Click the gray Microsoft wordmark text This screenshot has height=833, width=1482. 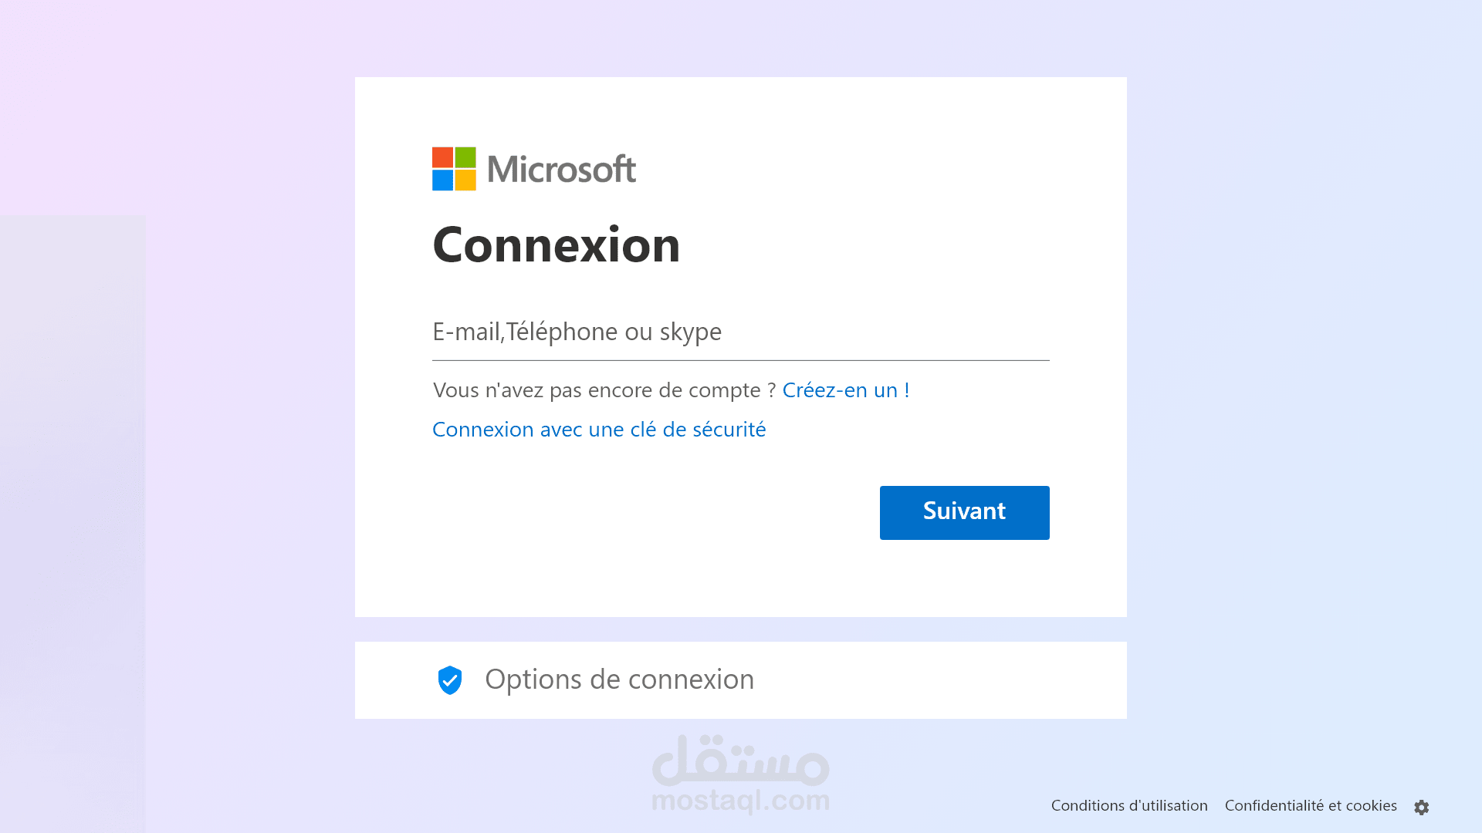coord(561,169)
